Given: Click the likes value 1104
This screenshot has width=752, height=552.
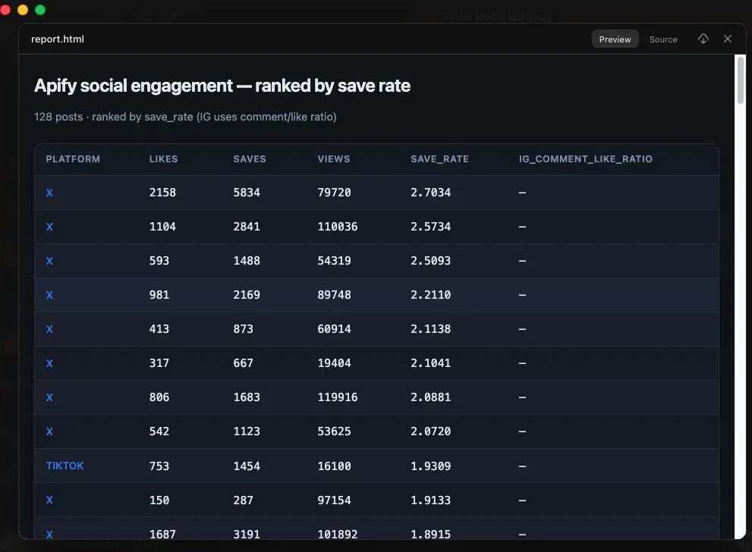Looking at the screenshot, I should click(x=162, y=227).
